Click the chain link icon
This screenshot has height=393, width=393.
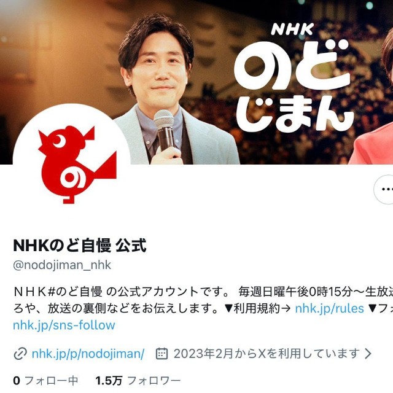coord(20,354)
